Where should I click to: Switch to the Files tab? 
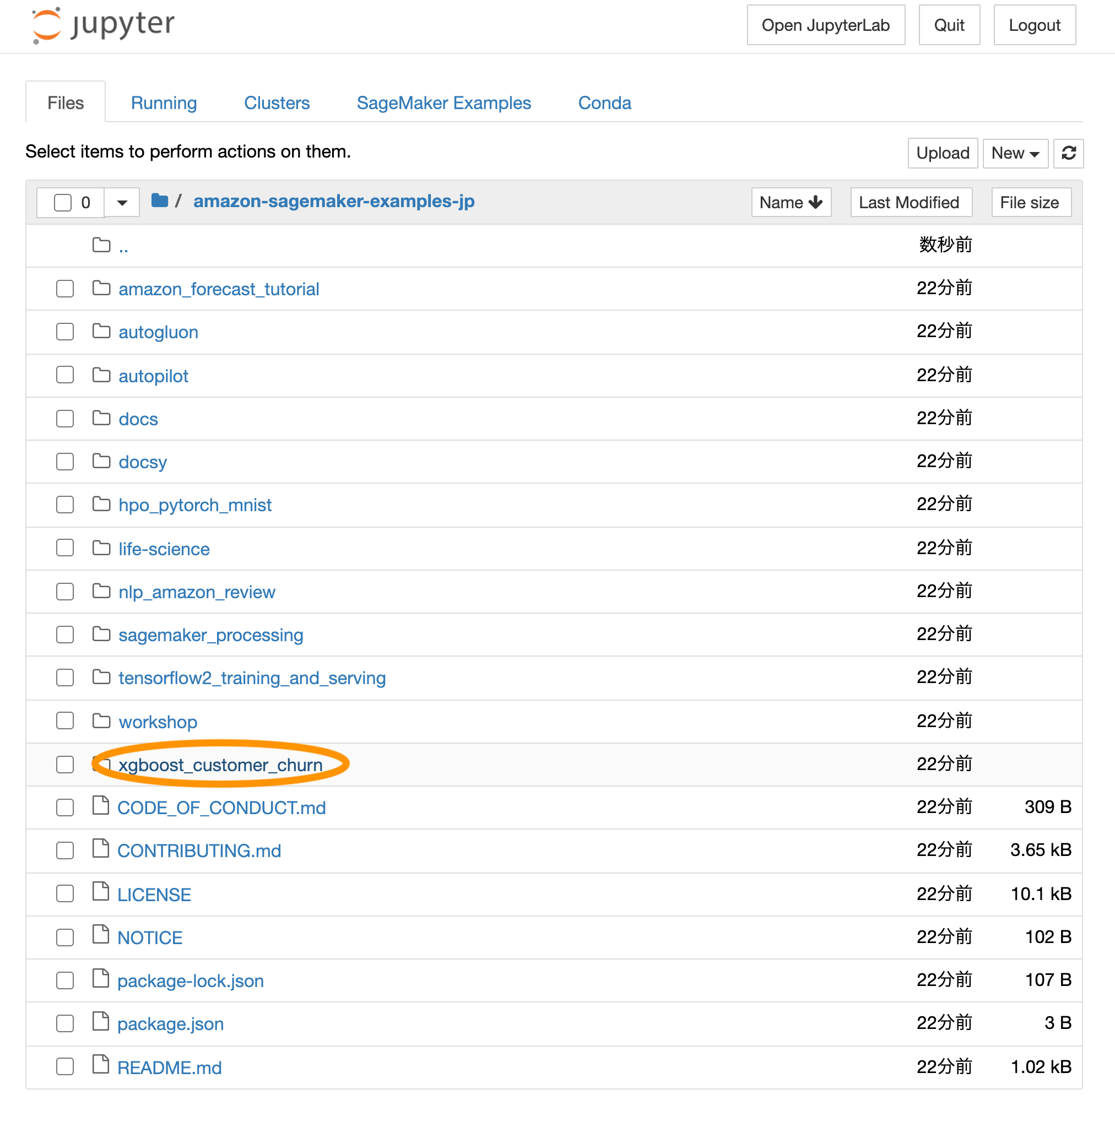(x=66, y=102)
